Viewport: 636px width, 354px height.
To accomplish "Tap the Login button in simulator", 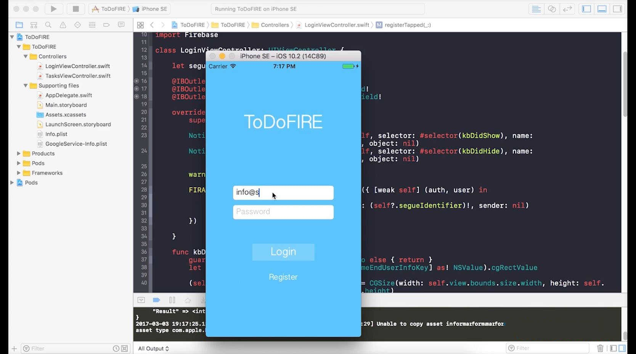I will (283, 252).
